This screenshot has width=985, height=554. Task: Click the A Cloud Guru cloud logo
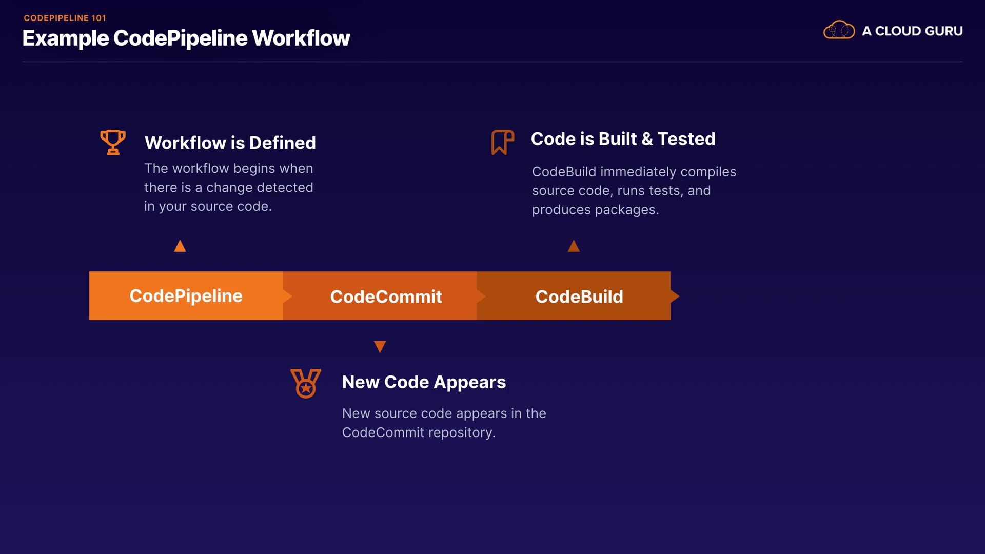(x=839, y=30)
